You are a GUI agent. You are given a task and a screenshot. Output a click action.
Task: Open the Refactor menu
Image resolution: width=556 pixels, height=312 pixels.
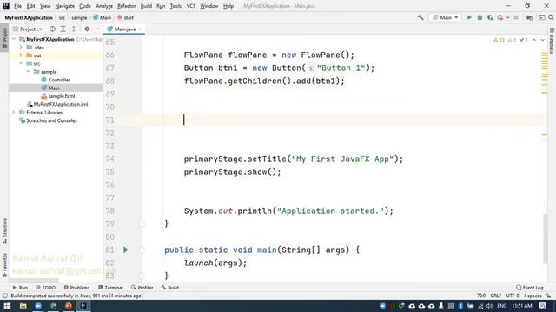pos(127,6)
